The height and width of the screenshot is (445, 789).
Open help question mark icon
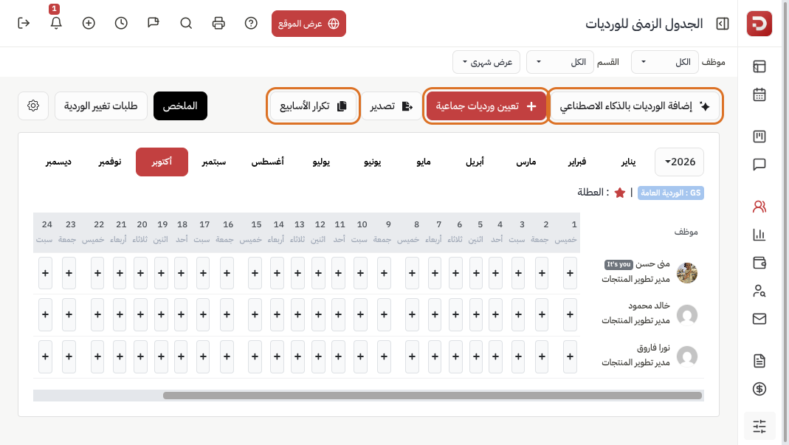pos(251,23)
